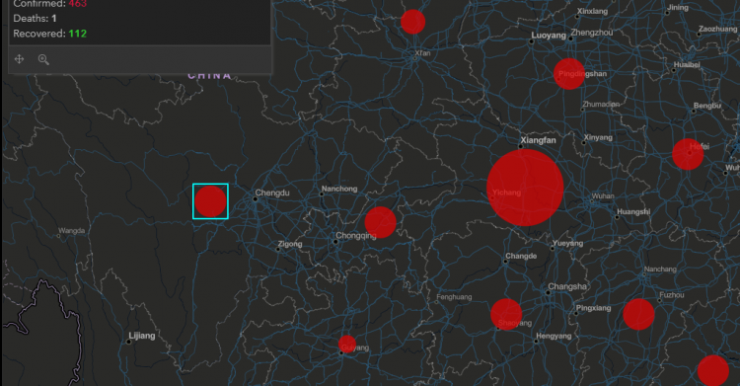
Task: Click the Luoyang city label
Action: point(549,36)
